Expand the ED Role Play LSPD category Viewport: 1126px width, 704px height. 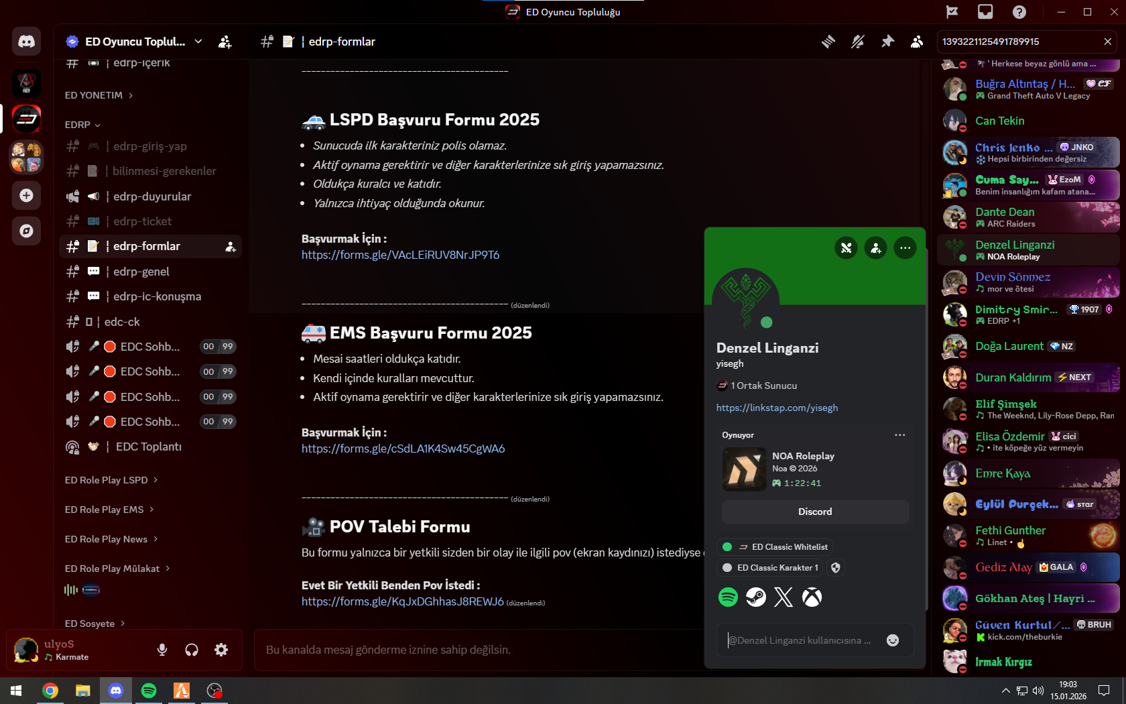click(111, 480)
